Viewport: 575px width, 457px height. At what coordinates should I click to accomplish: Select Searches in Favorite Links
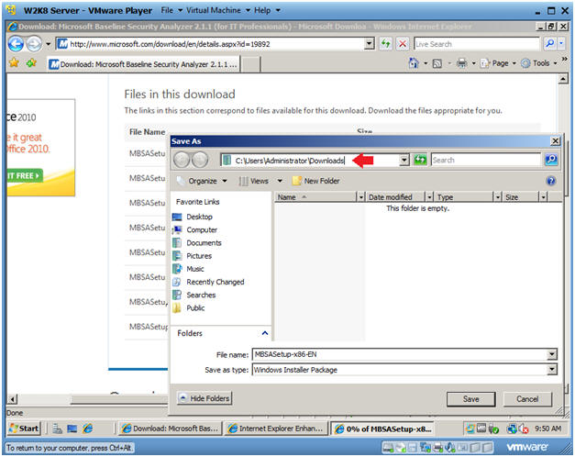201,295
